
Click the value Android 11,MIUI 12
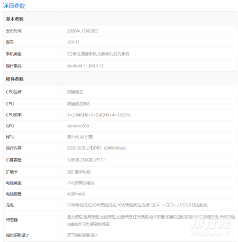(x=85, y=66)
